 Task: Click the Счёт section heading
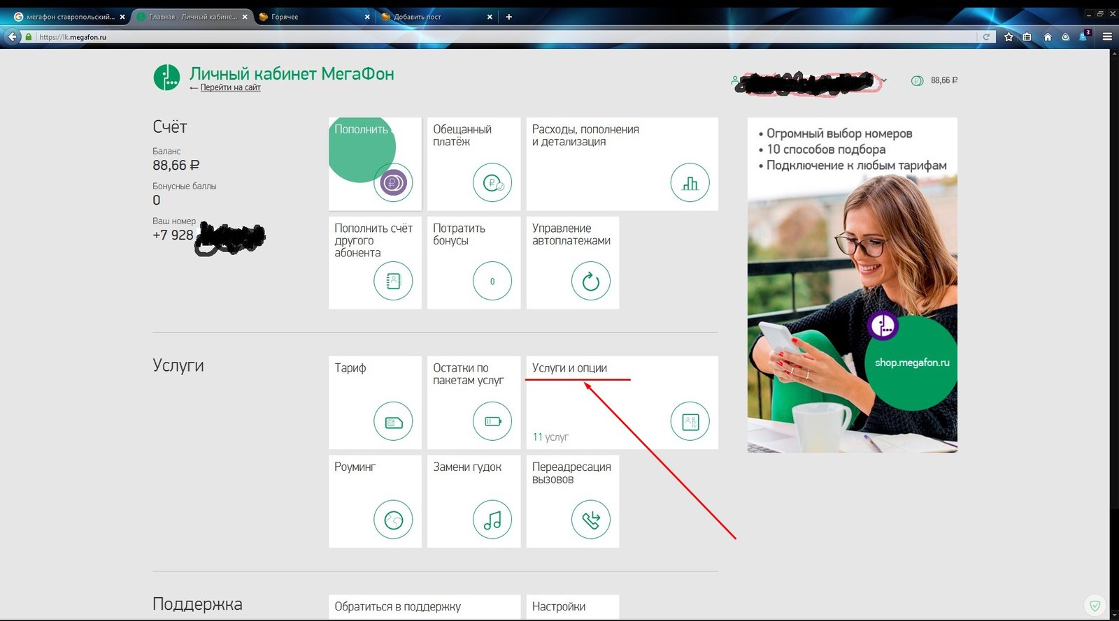pyautogui.click(x=170, y=127)
